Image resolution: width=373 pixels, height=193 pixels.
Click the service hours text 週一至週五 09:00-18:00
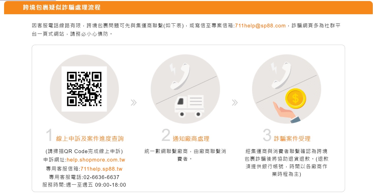(x=96, y=185)
